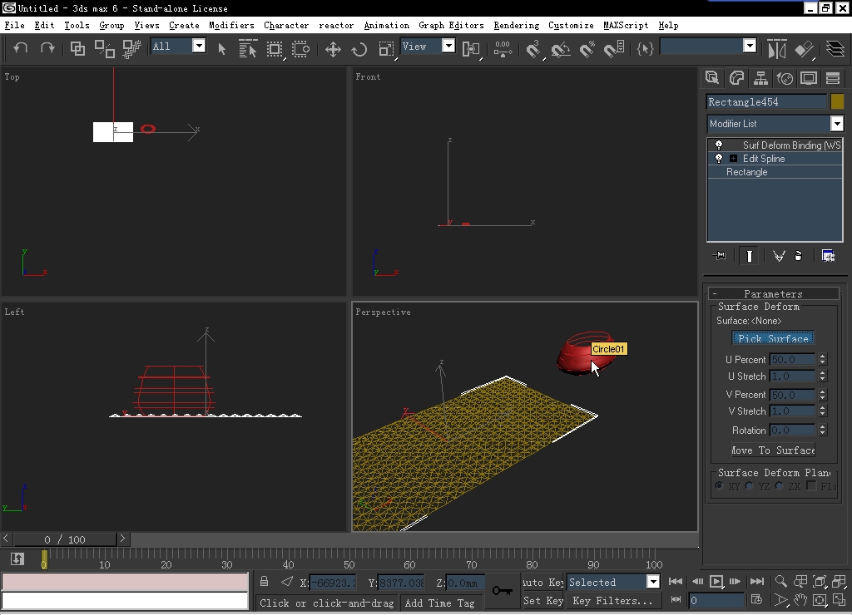The height and width of the screenshot is (615, 852).
Task: Open the All selection filter dropdown
Action: click(x=199, y=47)
